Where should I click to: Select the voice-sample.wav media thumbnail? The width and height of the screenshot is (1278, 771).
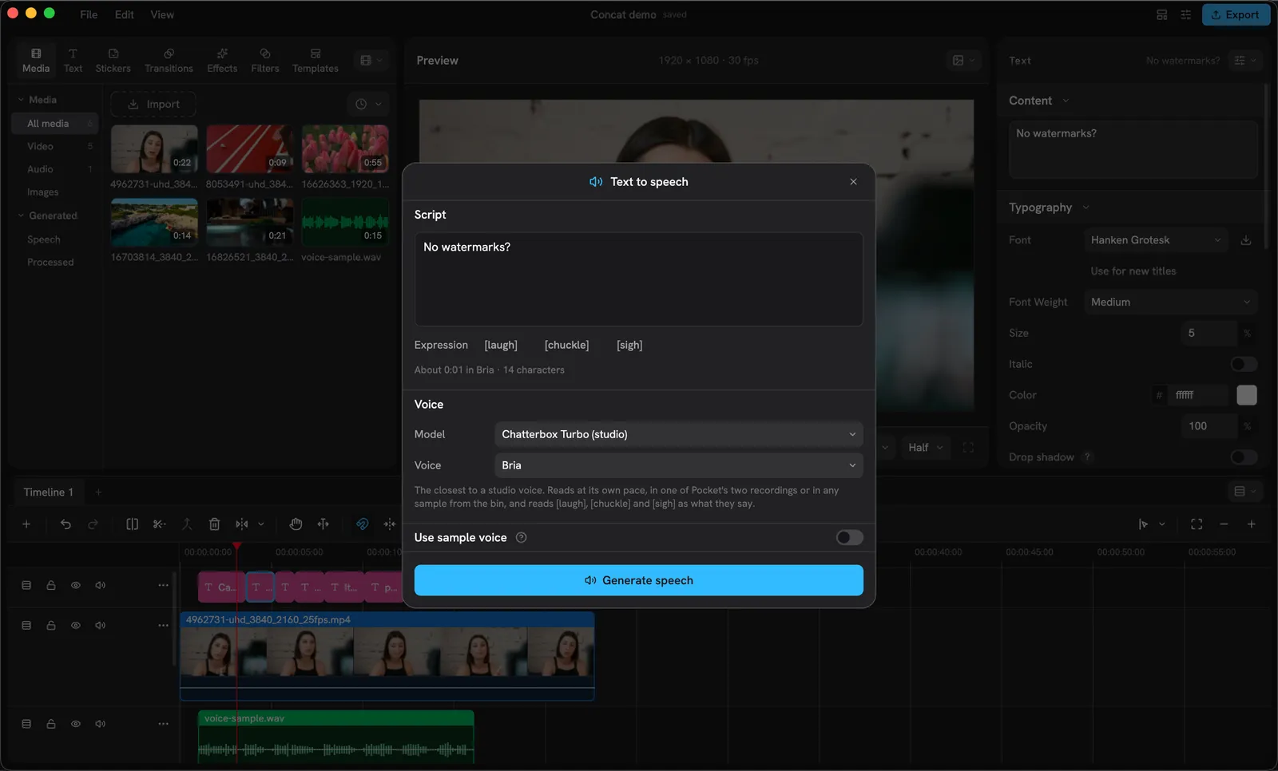345,223
